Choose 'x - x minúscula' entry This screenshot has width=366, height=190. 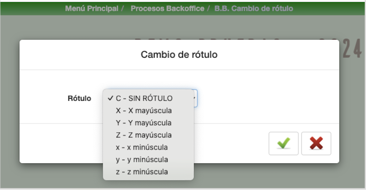148,147
